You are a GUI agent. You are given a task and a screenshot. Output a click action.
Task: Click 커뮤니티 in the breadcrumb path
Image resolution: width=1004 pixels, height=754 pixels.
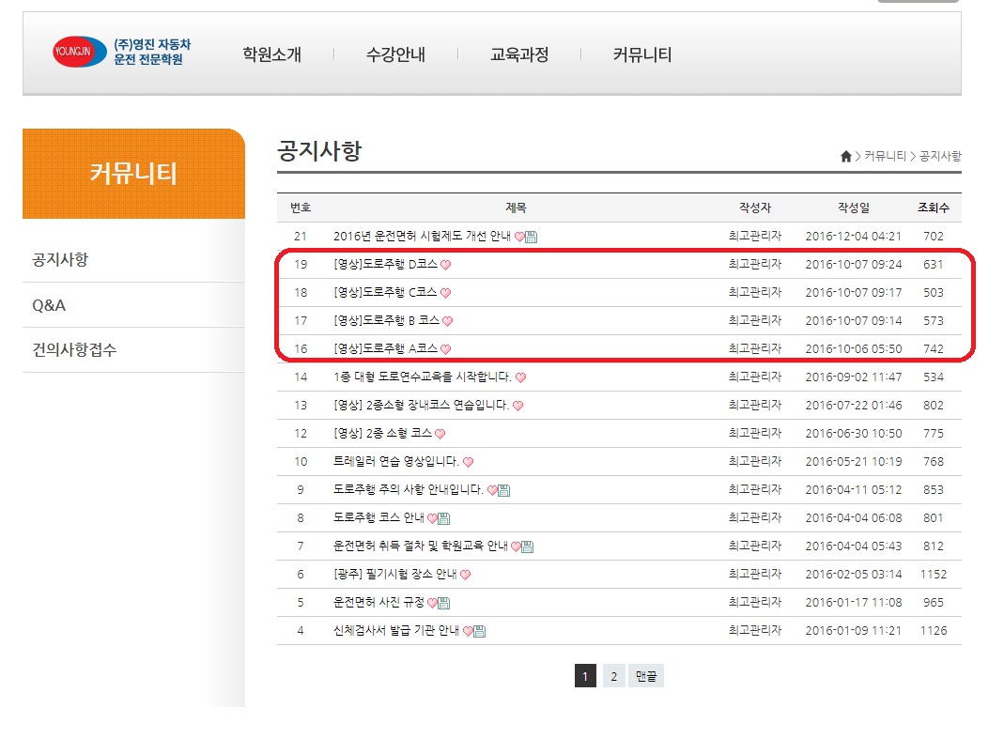[885, 156]
